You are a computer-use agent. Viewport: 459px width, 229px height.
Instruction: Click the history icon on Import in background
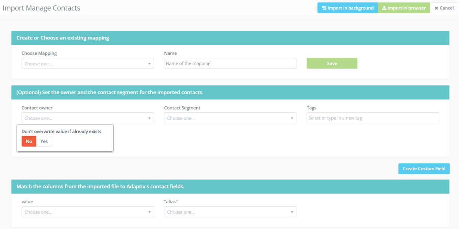pyautogui.click(x=324, y=8)
